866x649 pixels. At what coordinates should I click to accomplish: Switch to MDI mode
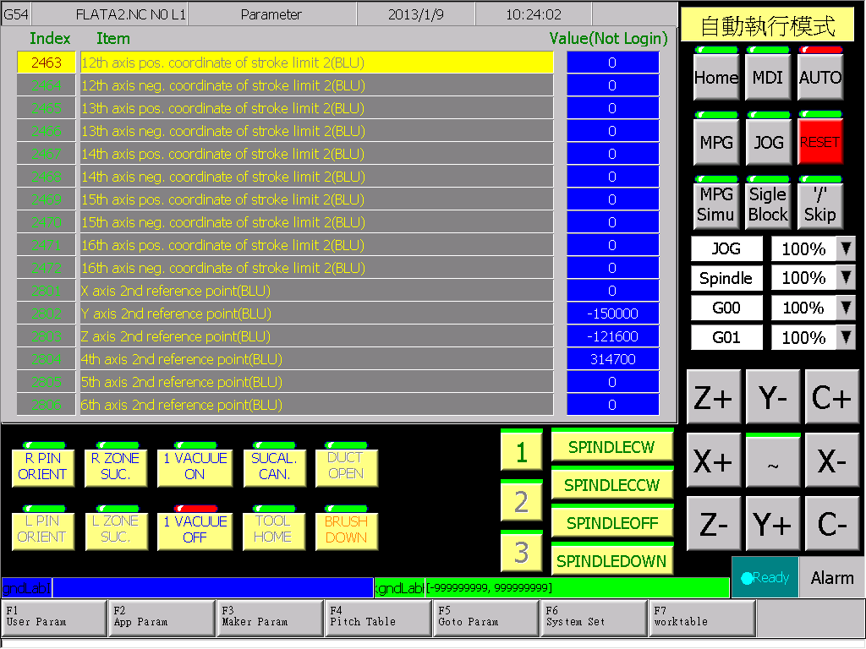[x=768, y=77]
